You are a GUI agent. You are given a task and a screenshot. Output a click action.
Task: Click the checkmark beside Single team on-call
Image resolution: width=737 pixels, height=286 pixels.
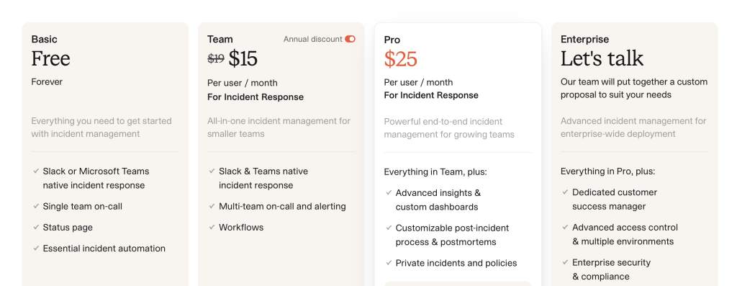tap(36, 206)
